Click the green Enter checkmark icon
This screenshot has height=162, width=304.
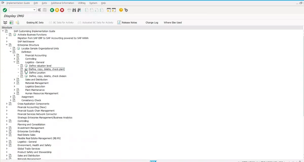coord(5,10)
